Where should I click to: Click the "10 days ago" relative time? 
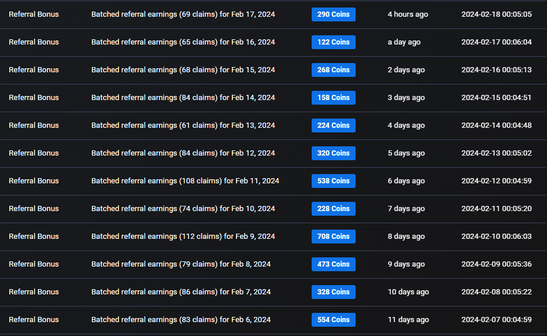pyautogui.click(x=408, y=291)
